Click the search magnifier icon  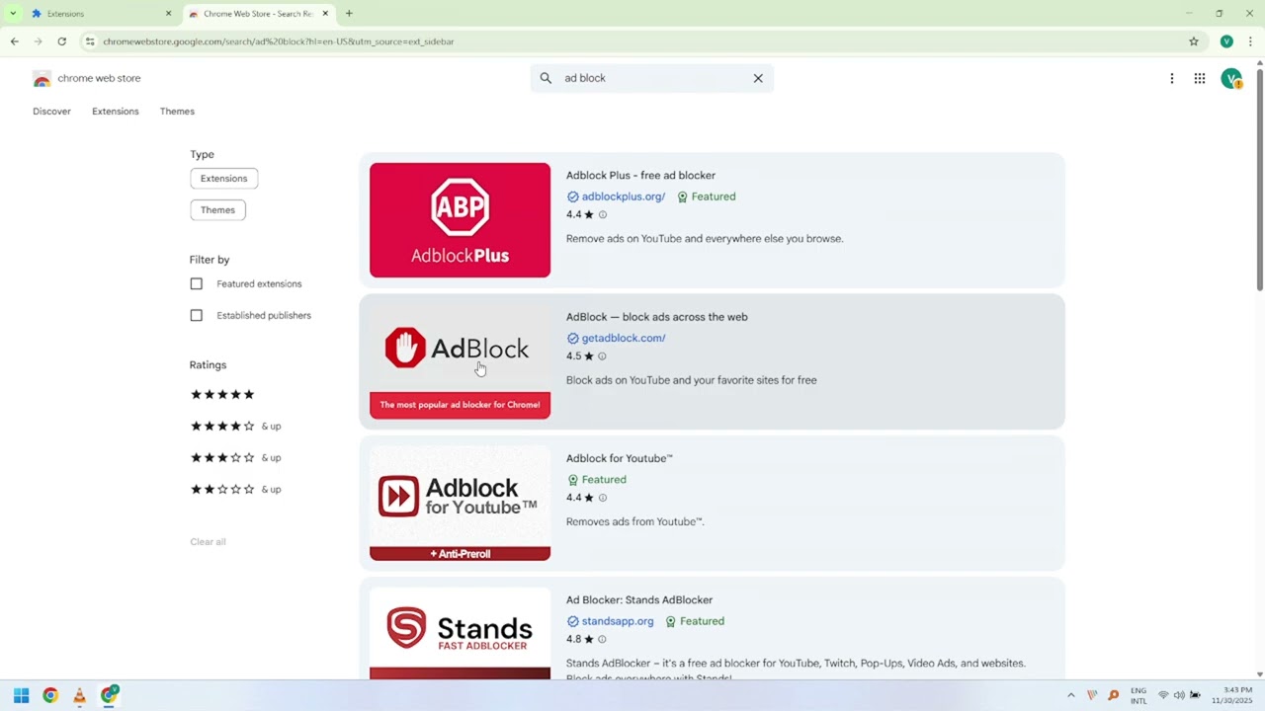[x=546, y=78]
